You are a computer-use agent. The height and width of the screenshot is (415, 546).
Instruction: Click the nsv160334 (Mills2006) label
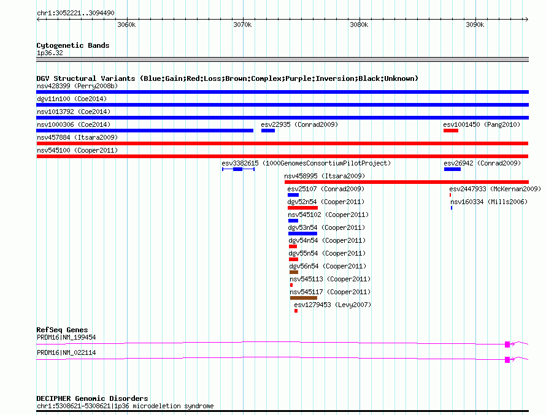[x=489, y=202]
